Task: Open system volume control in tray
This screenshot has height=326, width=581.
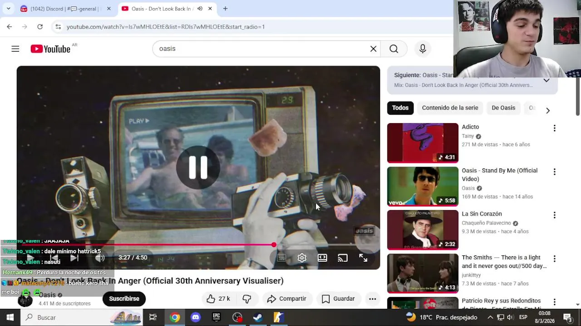Action: [x=510, y=317]
